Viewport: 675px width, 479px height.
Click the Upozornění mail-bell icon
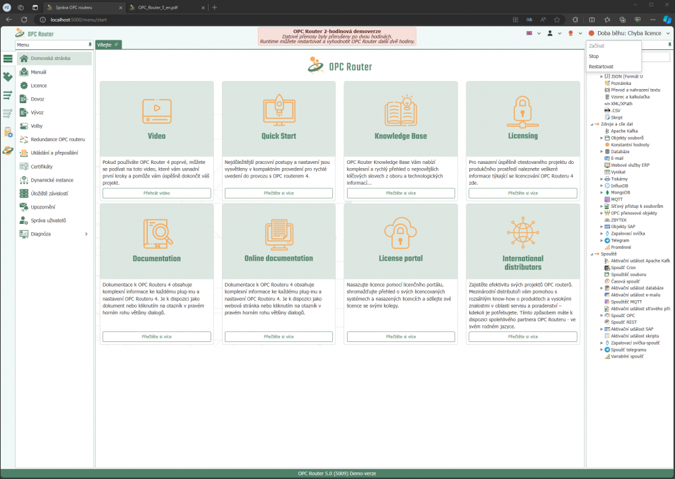tap(24, 207)
